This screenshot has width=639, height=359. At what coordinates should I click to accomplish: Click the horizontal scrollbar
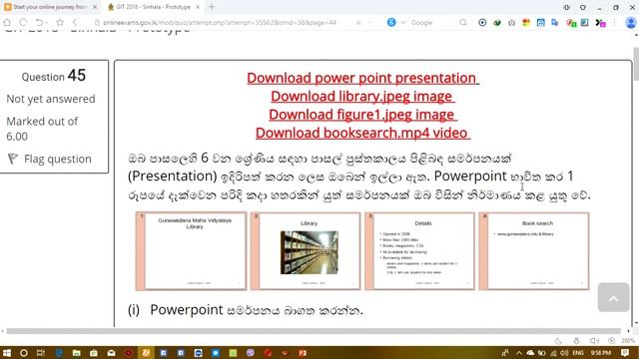tap(313, 331)
